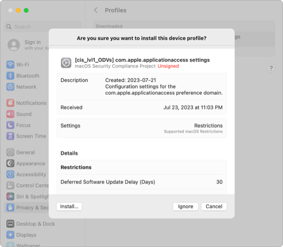Click 'Supported macOS Restrictions' text
Viewport: 283px width, 247px height.
[x=193, y=131]
